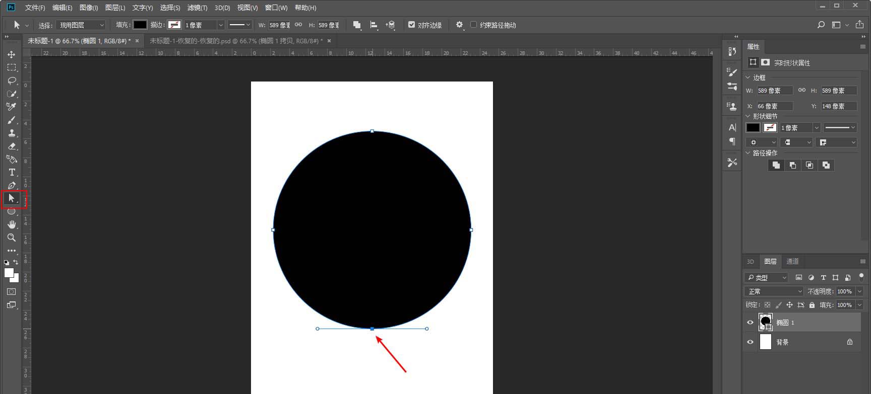
Task: Click Combine Shapes path operation button
Action: (x=776, y=165)
